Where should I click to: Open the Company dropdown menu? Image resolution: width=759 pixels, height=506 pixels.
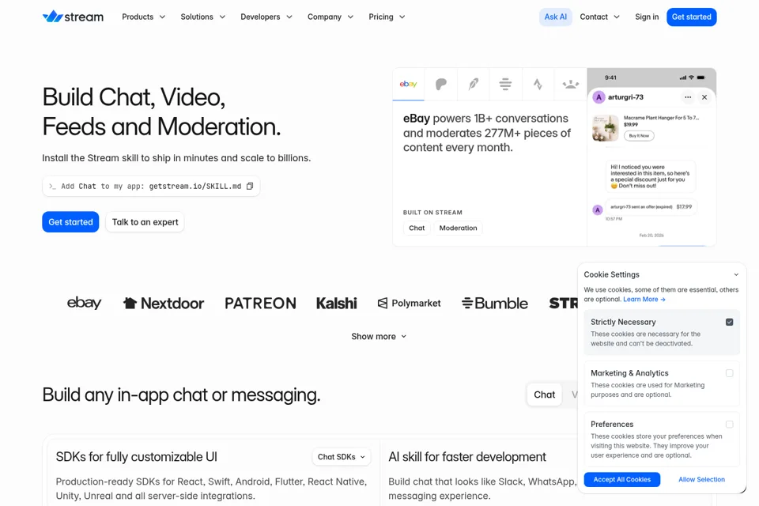330,17
